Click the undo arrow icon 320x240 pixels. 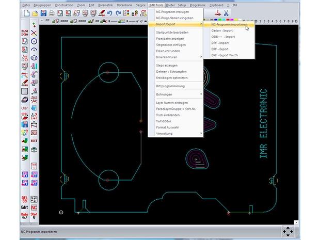pyautogui.click(x=110, y=13)
